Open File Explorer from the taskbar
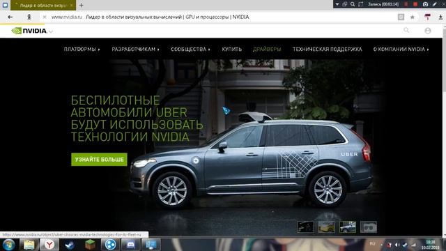 point(29,245)
